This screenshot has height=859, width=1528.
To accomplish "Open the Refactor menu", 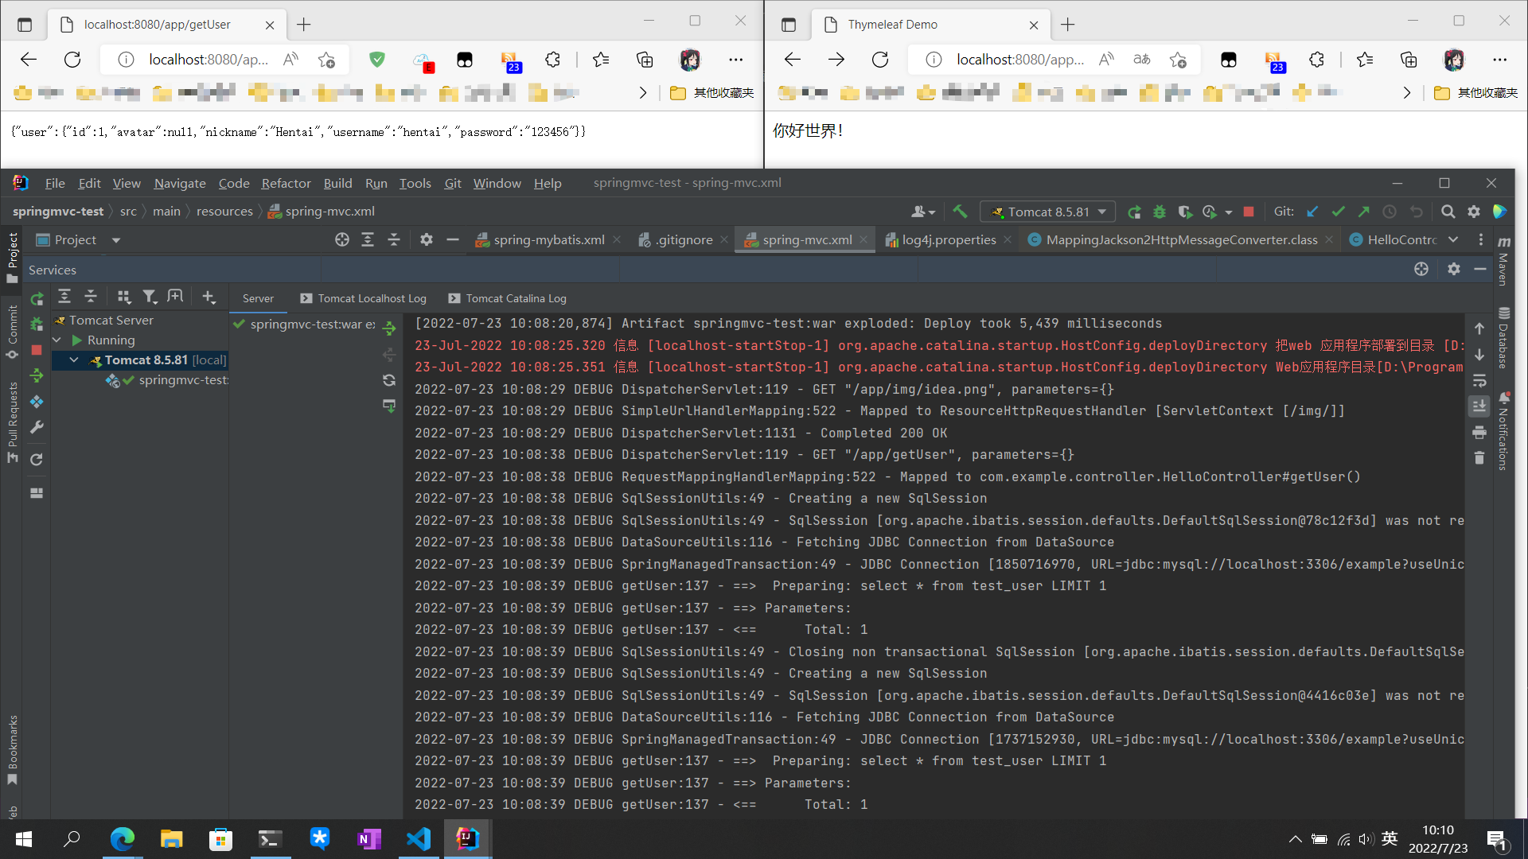I will (x=286, y=184).
